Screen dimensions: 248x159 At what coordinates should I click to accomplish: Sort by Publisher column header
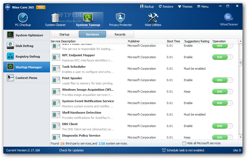point(147,41)
